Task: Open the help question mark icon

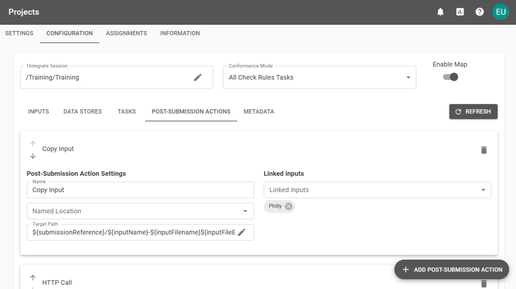Action: pyautogui.click(x=480, y=12)
